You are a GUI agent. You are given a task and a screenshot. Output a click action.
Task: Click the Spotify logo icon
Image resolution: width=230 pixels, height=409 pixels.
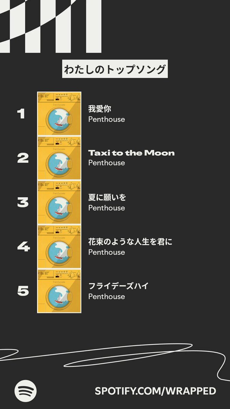(26, 391)
